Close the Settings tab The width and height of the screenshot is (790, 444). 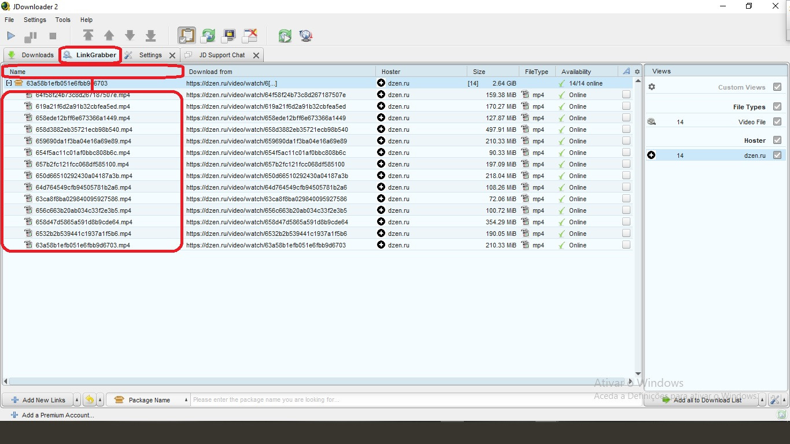tap(172, 55)
